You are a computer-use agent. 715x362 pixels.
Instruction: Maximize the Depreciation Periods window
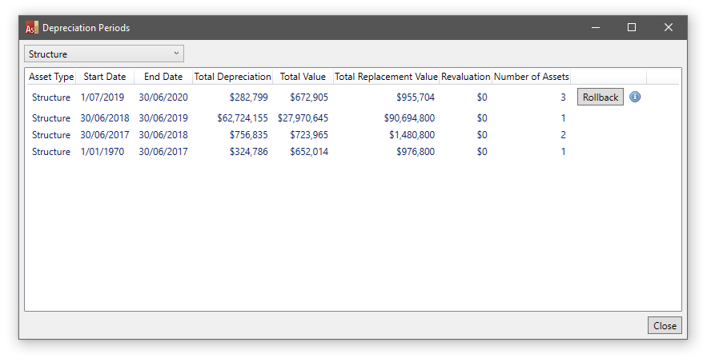632,28
